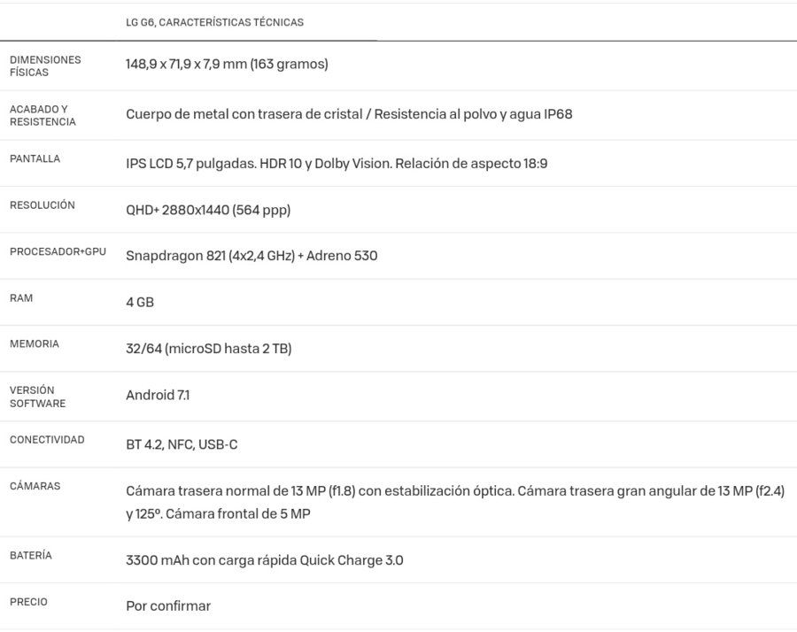Select the Resolución row label
797x632 pixels.
(43, 205)
